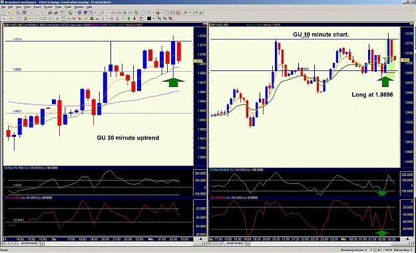Open the Format menu

point(48,7)
